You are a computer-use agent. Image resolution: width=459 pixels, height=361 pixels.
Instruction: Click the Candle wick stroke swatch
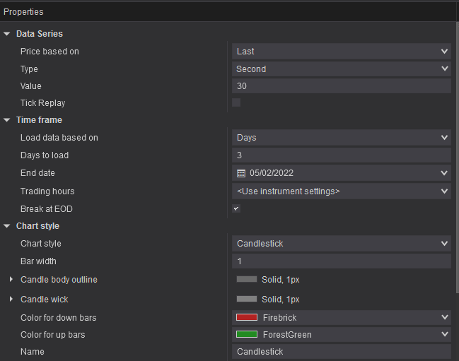[247, 300]
